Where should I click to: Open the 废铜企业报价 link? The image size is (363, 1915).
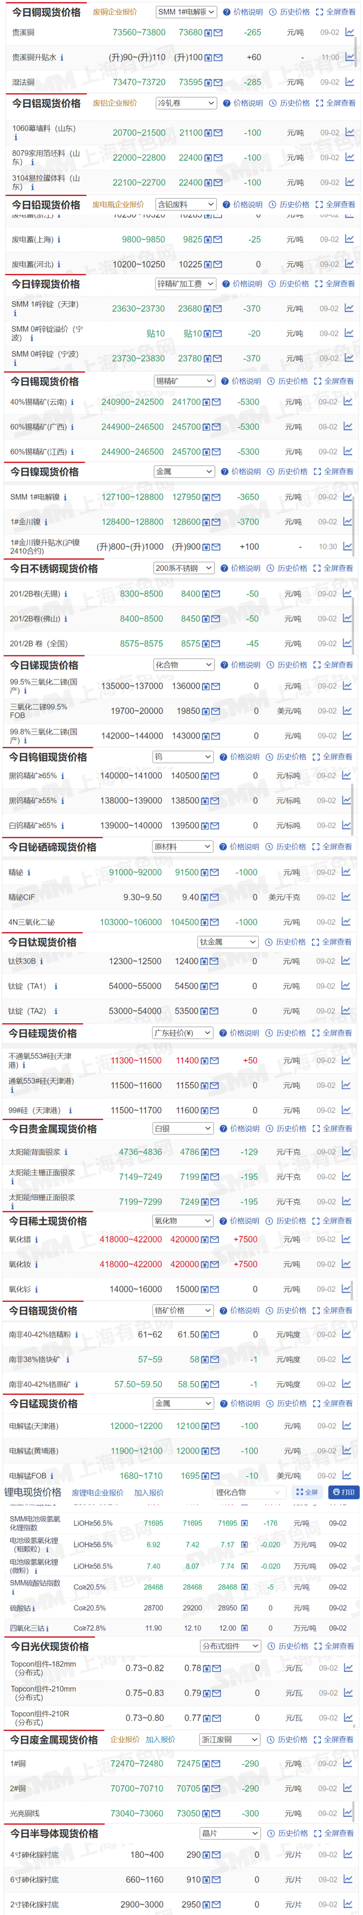click(x=114, y=12)
